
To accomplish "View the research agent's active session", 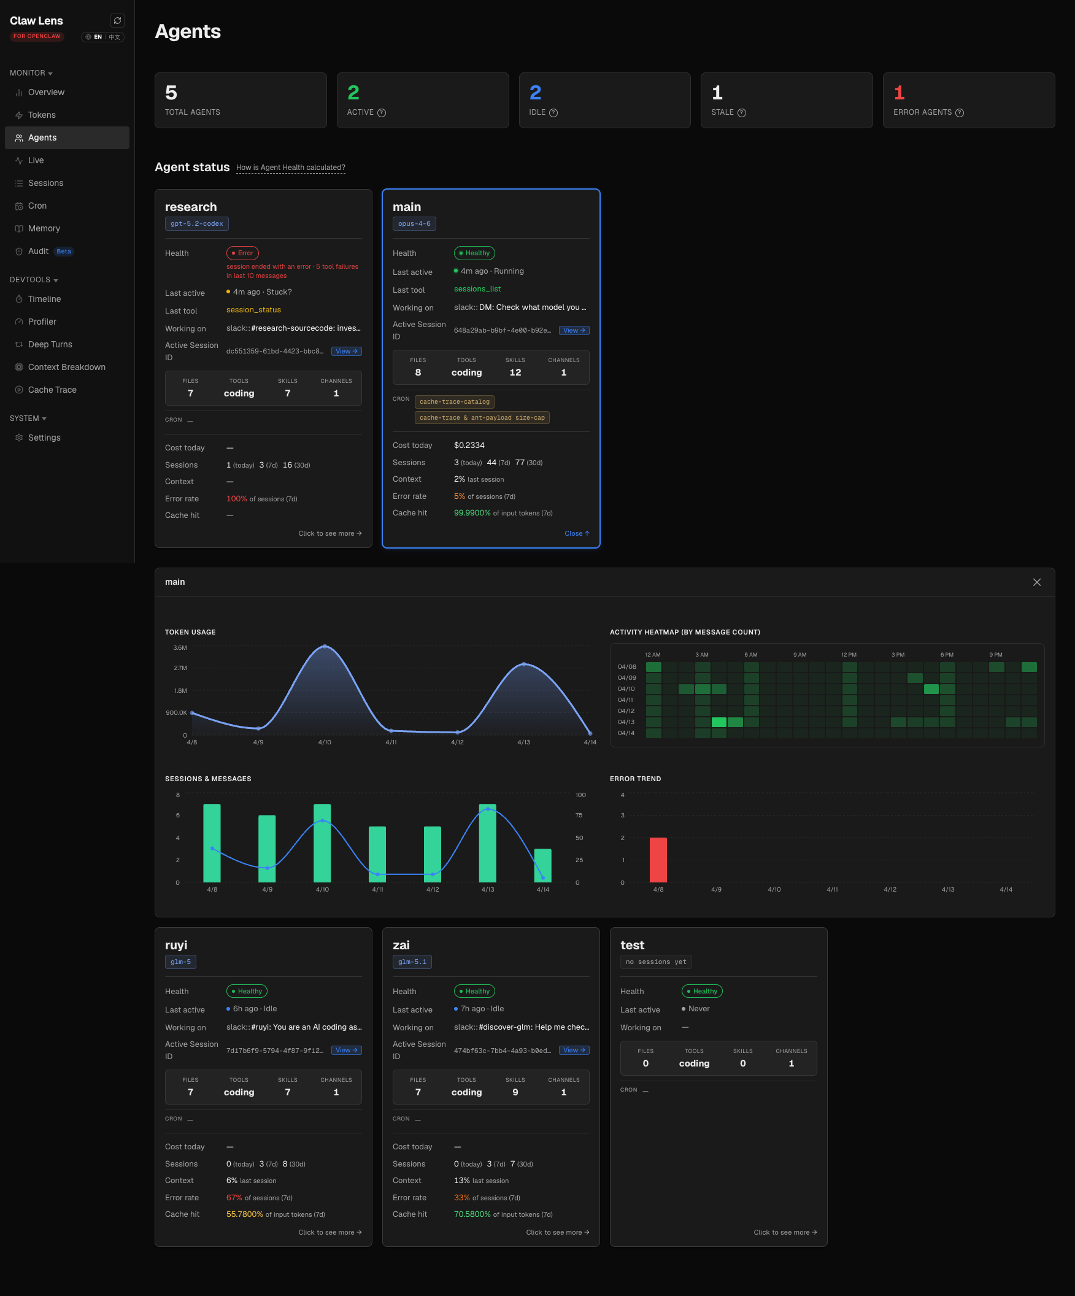I will [347, 352].
